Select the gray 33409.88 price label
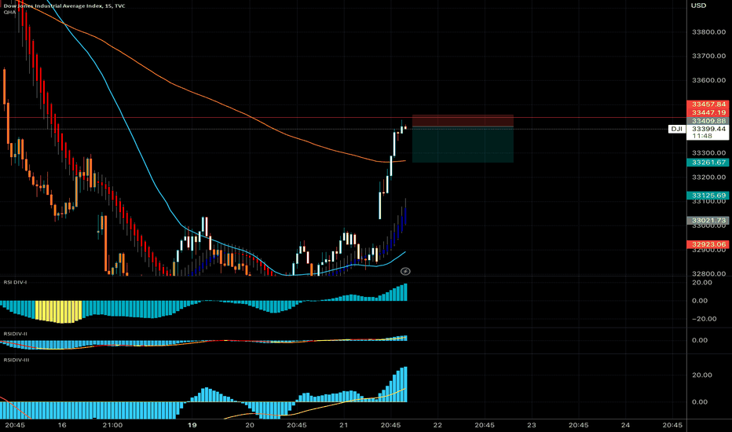The image size is (732, 432). pyautogui.click(x=708, y=121)
